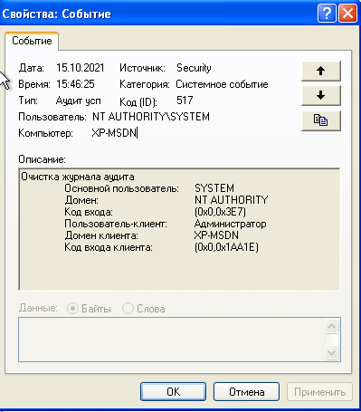
Task: Click the data scrollbar down arrow
Action: [332, 352]
